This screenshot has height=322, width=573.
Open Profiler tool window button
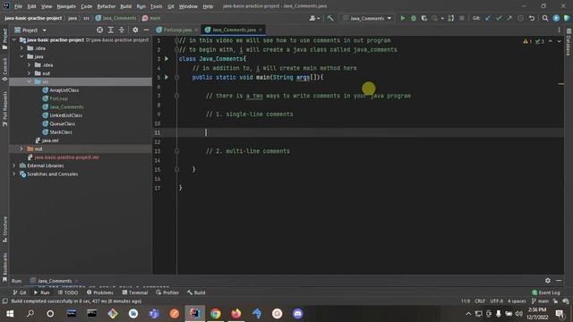pos(167,292)
